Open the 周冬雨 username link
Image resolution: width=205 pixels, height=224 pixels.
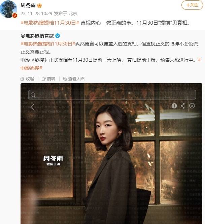28,5
